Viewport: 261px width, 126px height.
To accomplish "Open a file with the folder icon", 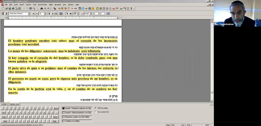I will click(x=7, y=8).
